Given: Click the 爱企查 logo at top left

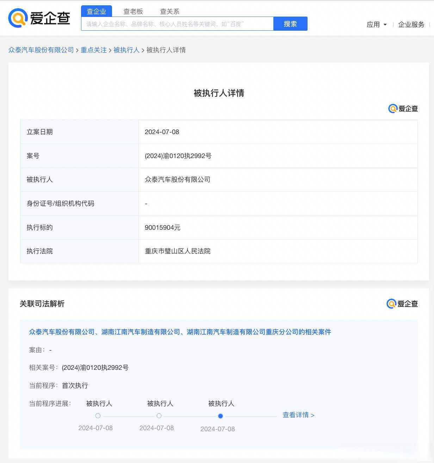Looking at the screenshot, I should (39, 18).
